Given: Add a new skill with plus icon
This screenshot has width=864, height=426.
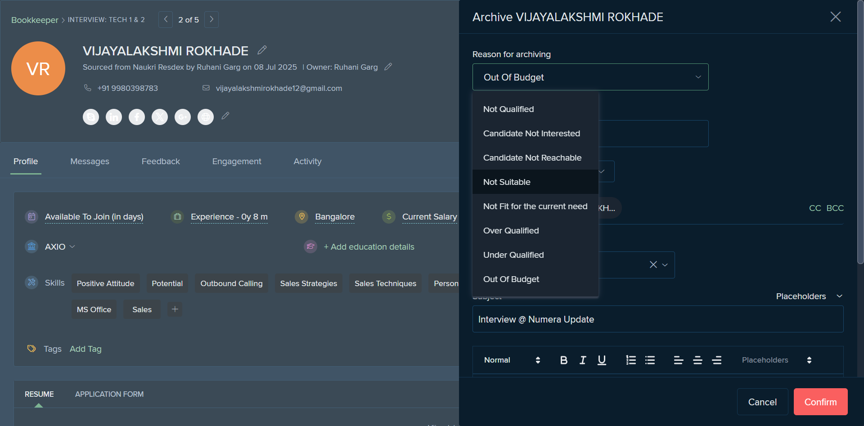Looking at the screenshot, I should (175, 309).
